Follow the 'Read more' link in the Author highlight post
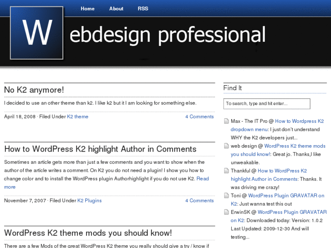This screenshot has height=248, width=331. click(x=203, y=178)
